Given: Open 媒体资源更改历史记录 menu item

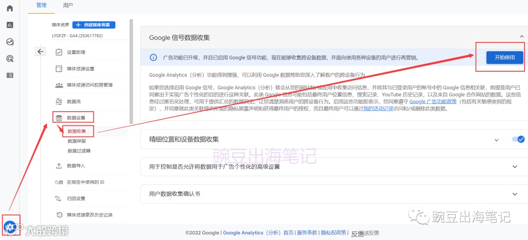Looking at the screenshot, I should tap(89, 215).
